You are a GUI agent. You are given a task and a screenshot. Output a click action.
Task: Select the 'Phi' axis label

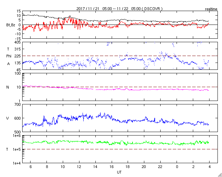9,56
